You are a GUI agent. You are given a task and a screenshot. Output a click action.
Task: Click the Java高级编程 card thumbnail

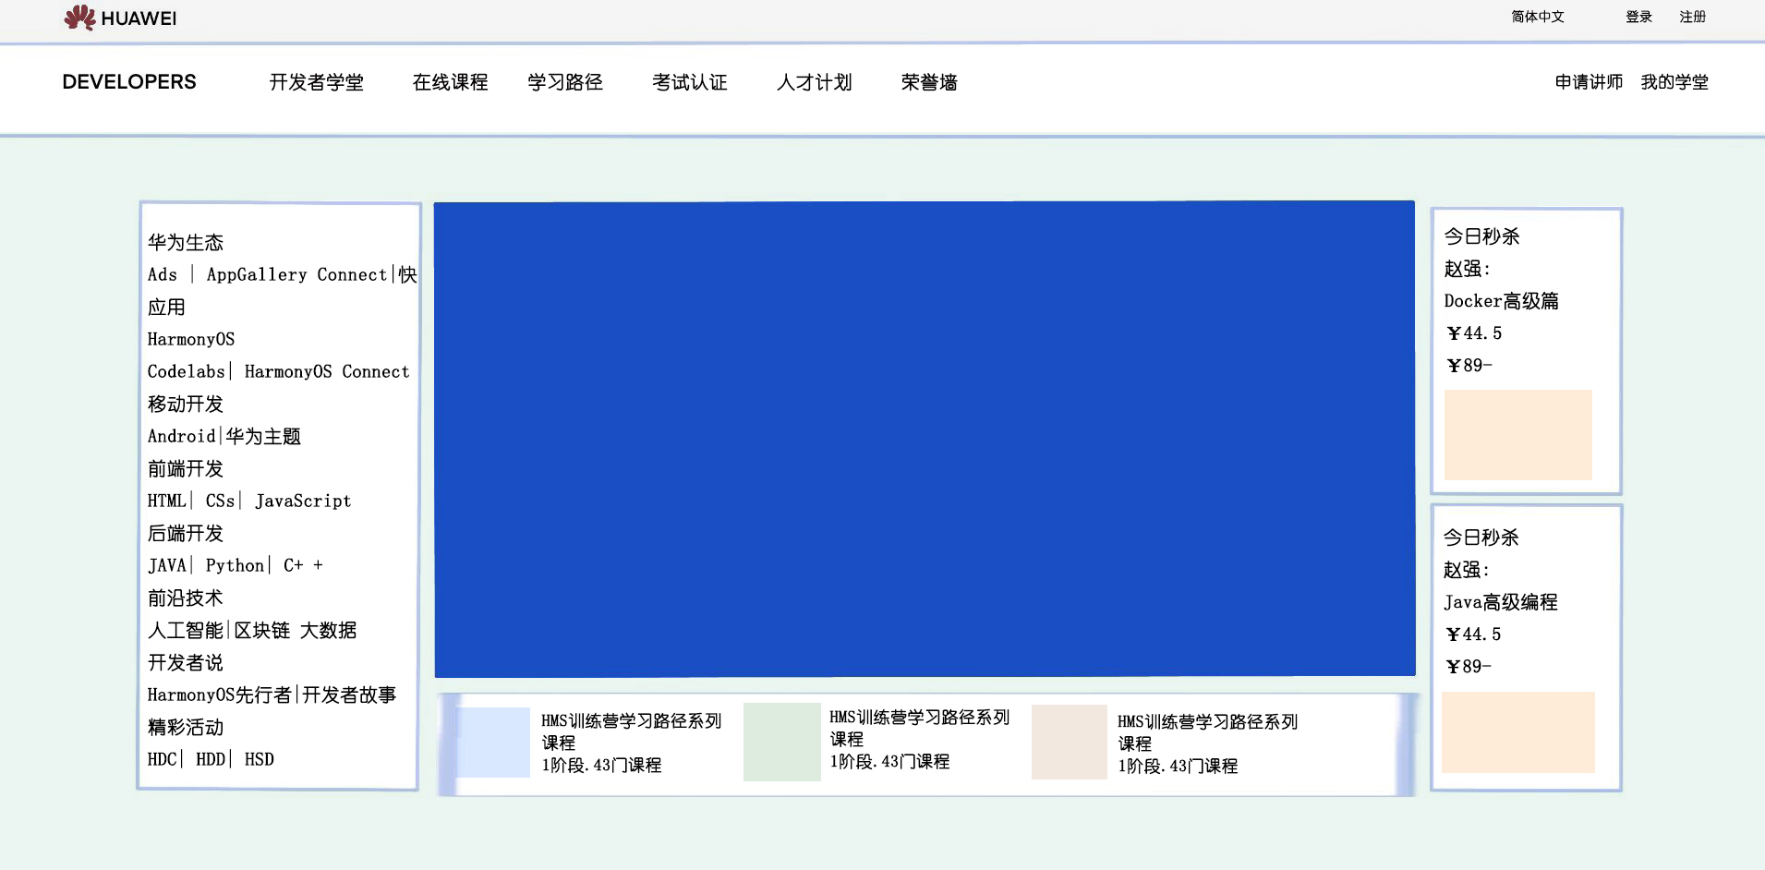1518,732
